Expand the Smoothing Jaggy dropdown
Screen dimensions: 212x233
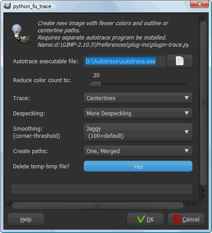(138, 132)
